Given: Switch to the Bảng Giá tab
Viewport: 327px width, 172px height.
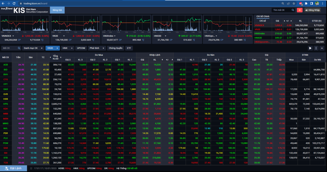Looking at the screenshot, I should (57, 10).
